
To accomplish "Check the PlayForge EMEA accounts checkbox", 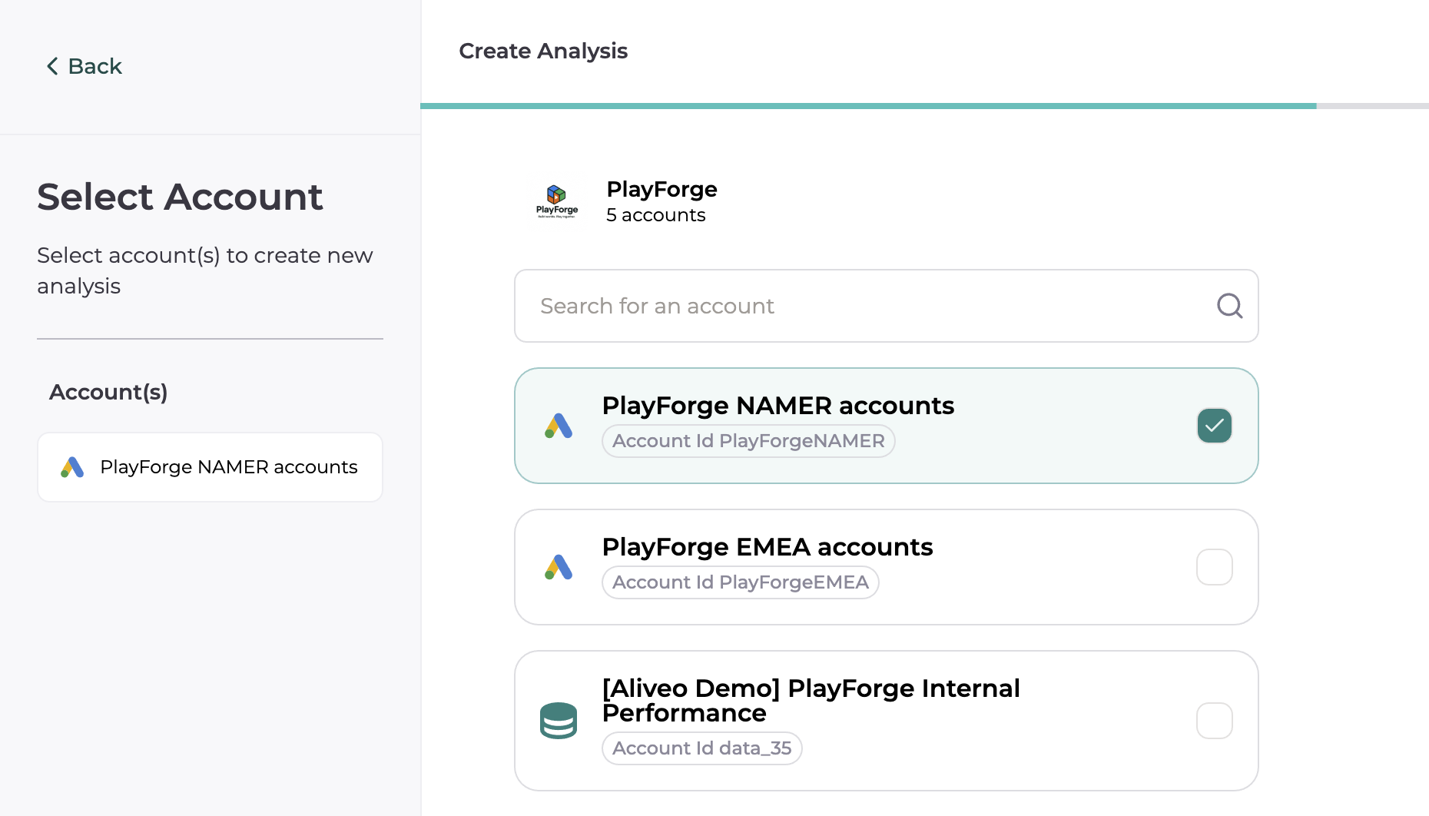I will 1214,567.
